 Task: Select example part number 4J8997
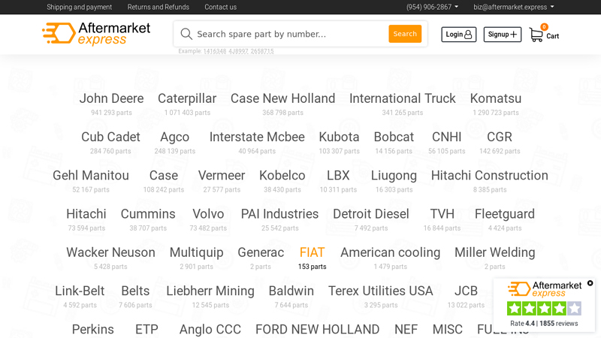click(x=238, y=51)
